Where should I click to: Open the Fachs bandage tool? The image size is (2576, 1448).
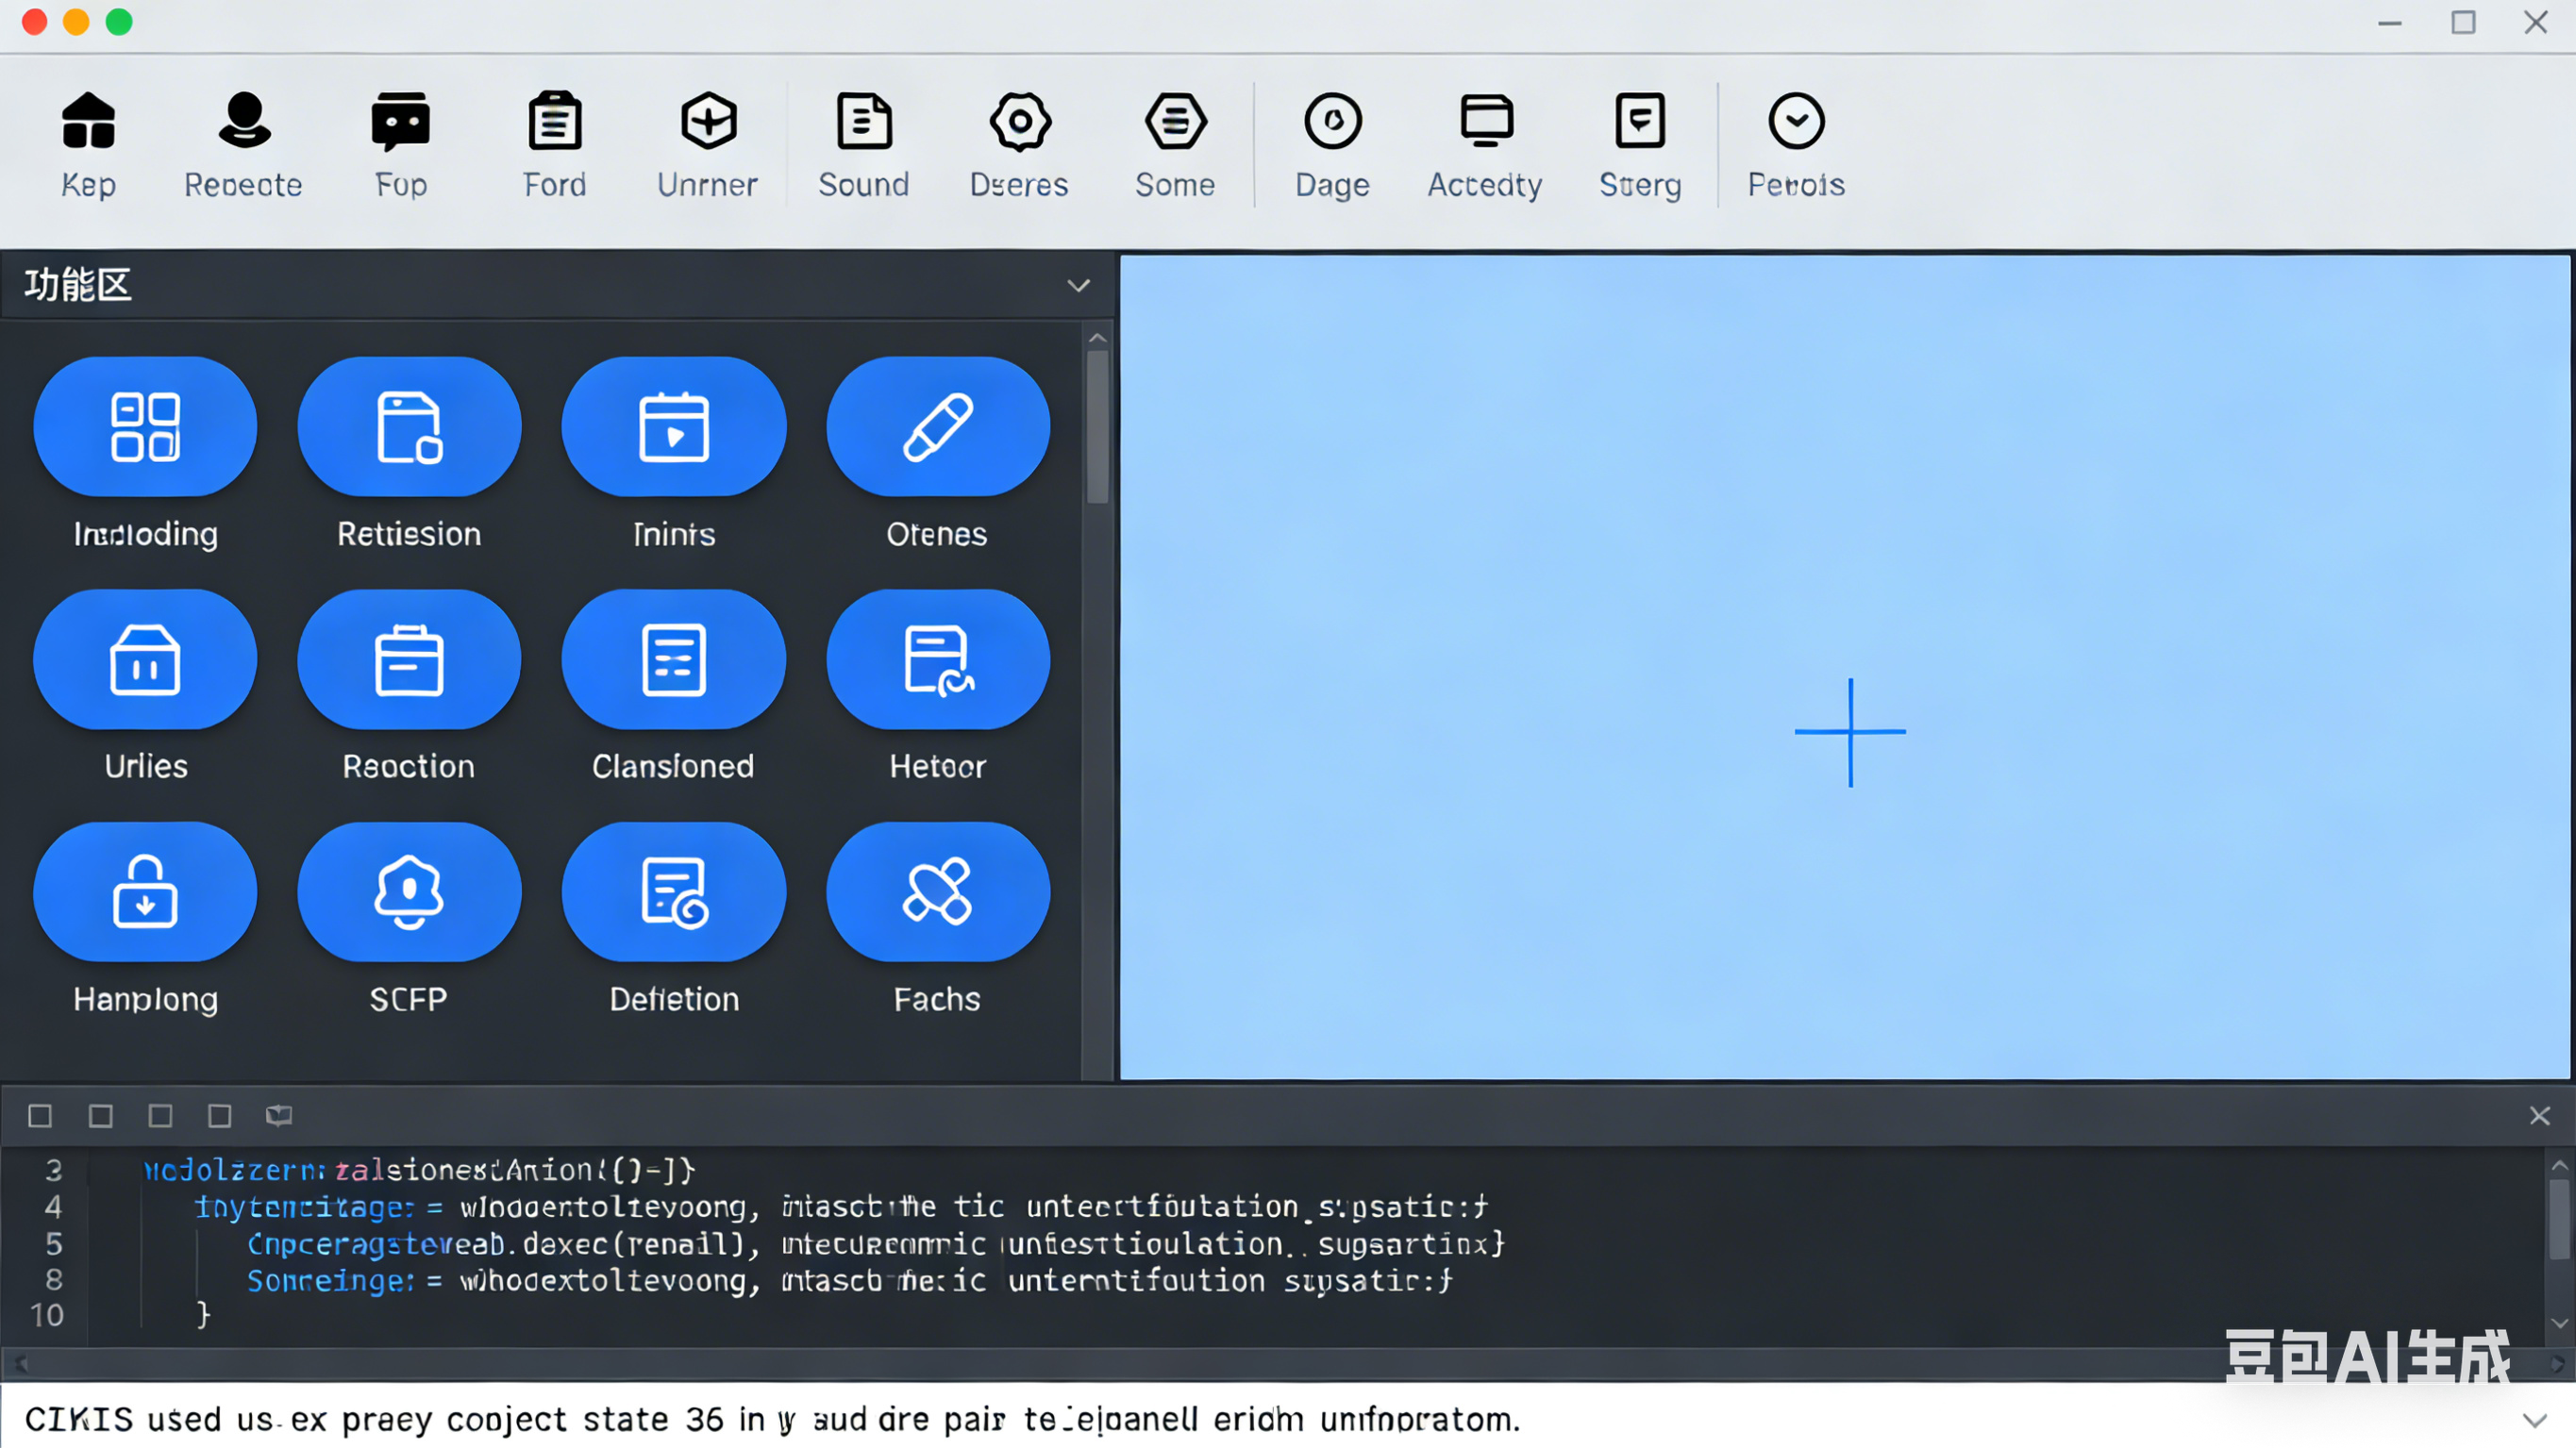[937, 892]
